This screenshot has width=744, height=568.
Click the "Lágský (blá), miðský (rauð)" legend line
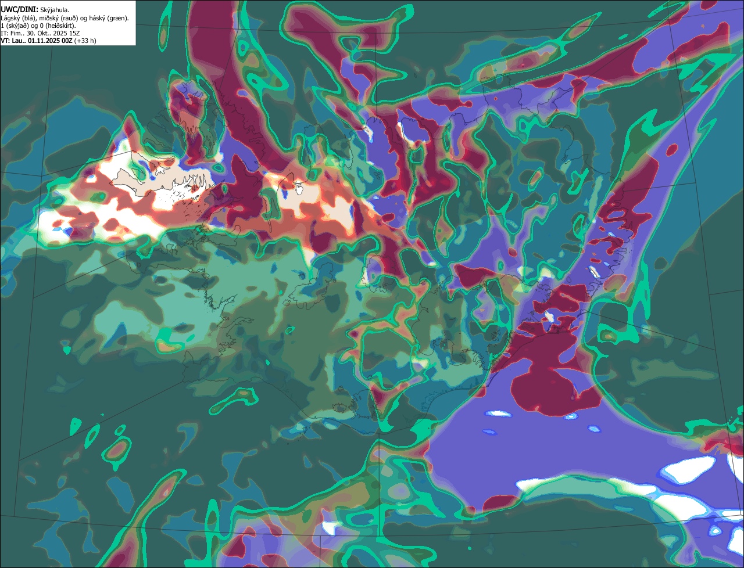click(x=65, y=18)
